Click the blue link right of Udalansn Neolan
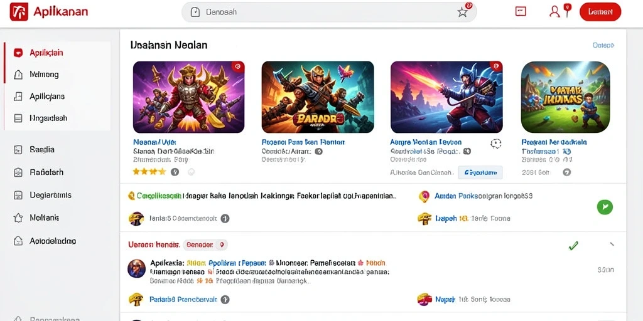 click(x=603, y=45)
